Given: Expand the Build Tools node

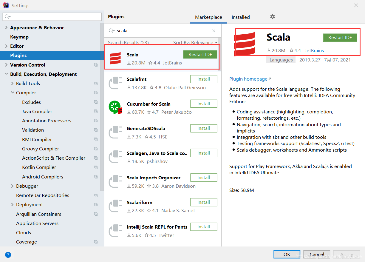Looking at the screenshot, I should tap(12, 83).
